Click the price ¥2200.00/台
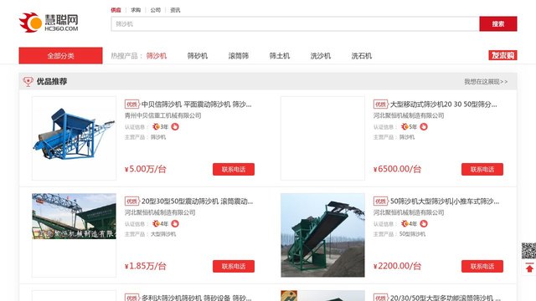 397,266
